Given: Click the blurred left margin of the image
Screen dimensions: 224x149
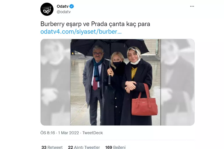Looking at the screenshot, I should point(55,82).
